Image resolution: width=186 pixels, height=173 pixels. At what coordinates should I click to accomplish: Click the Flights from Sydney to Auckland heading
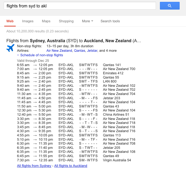[x=74, y=41]
